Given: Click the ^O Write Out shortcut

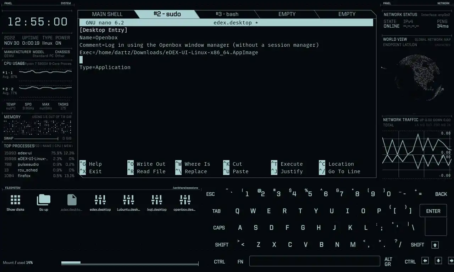Looking at the screenshot, I should (x=146, y=164).
